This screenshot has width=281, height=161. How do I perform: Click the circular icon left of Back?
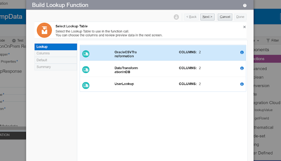coord(176,17)
